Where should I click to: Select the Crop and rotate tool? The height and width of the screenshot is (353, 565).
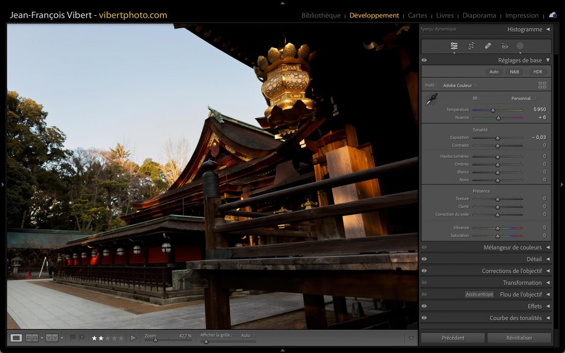(x=471, y=46)
